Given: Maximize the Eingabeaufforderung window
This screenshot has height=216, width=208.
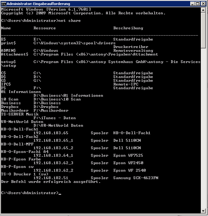Looking at the screenshot, I should point(198,4).
